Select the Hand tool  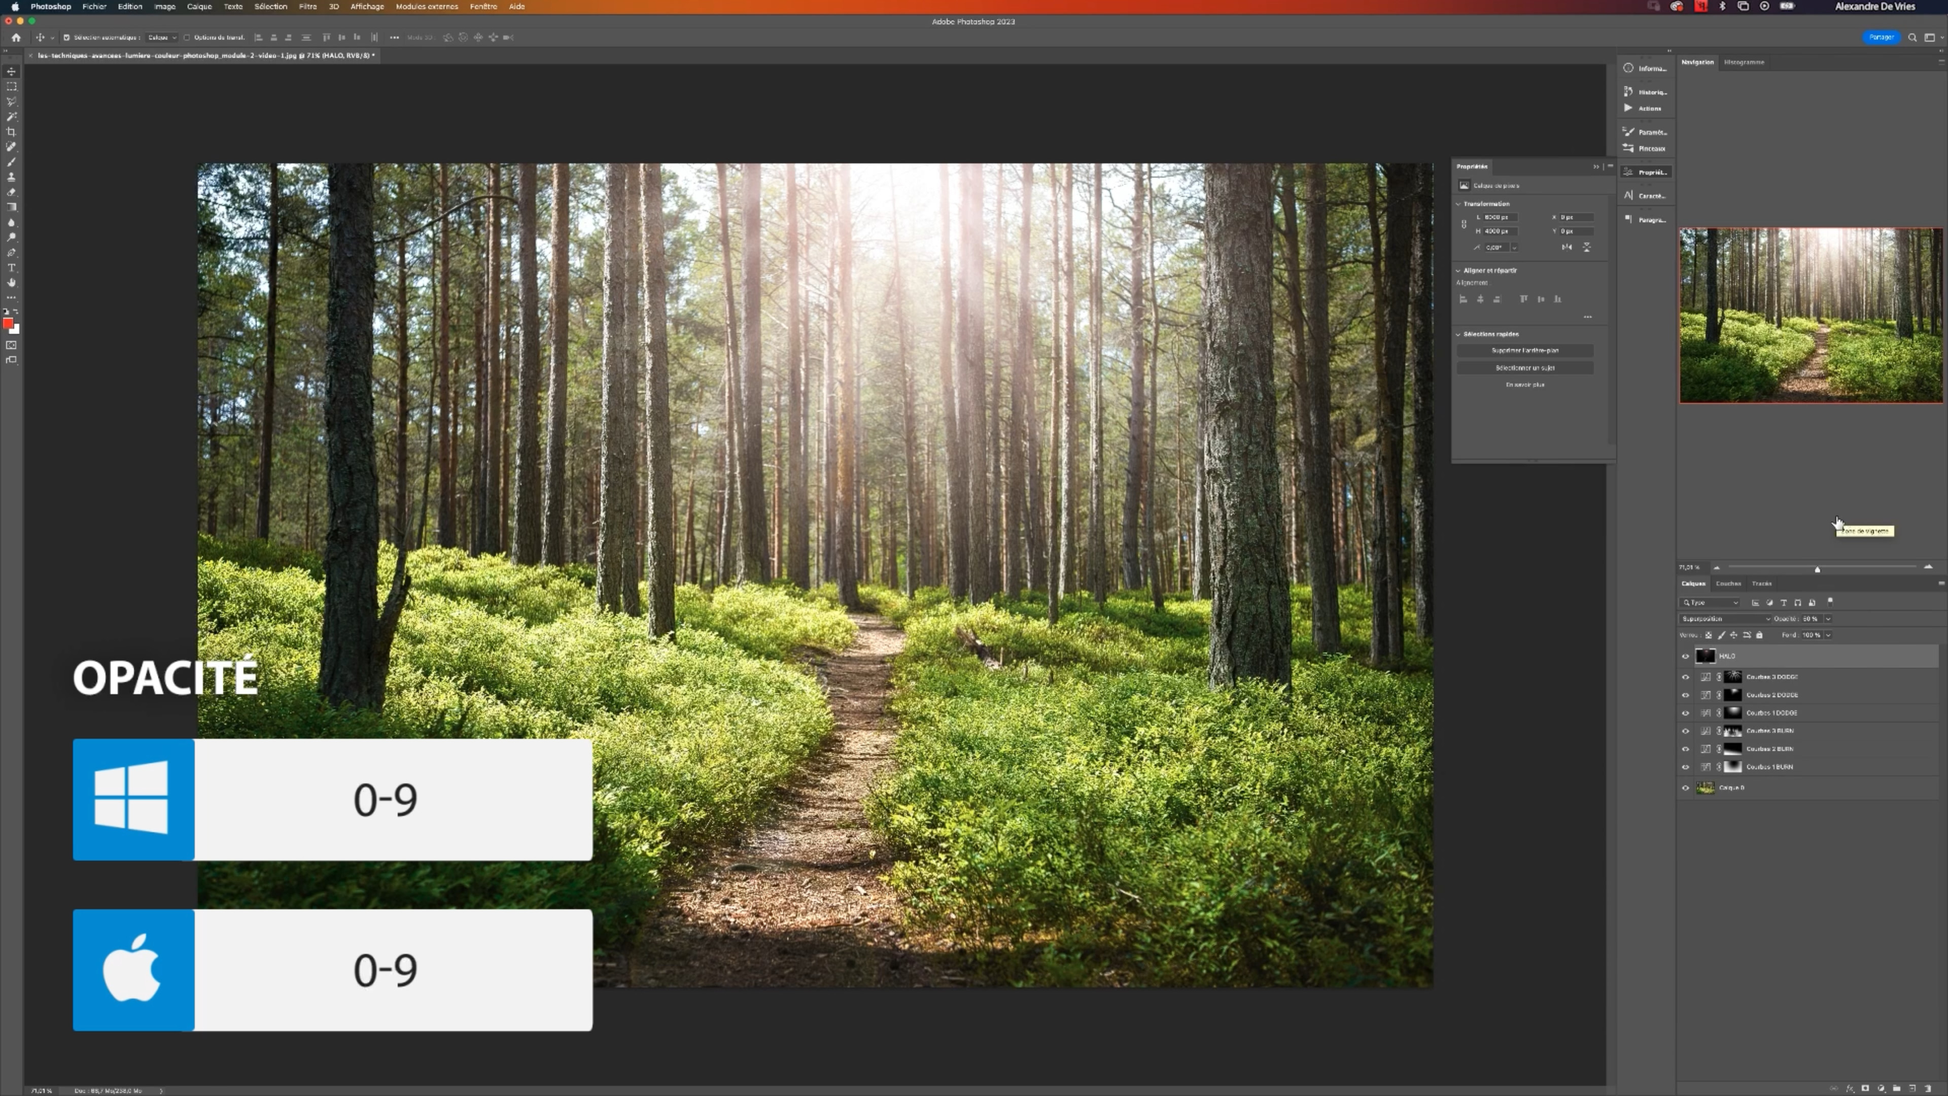pyautogui.click(x=11, y=283)
